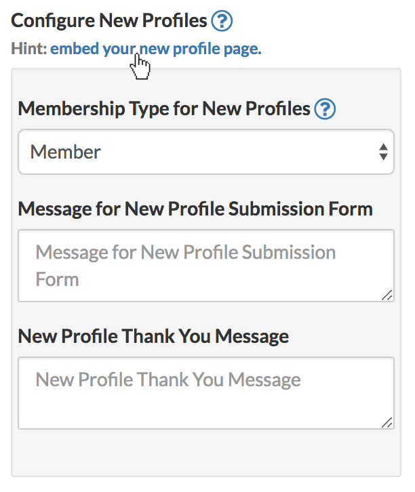Click help icon beside Configure New Profiles
The height and width of the screenshot is (492, 415).
[222, 22]
